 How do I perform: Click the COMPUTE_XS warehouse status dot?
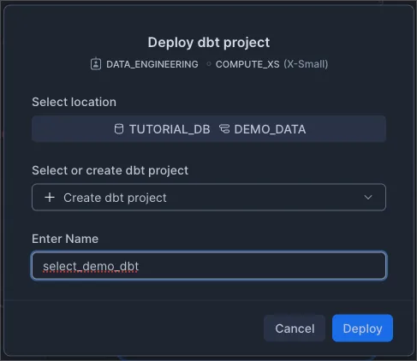pyautogui.click(x=209, y=64)
